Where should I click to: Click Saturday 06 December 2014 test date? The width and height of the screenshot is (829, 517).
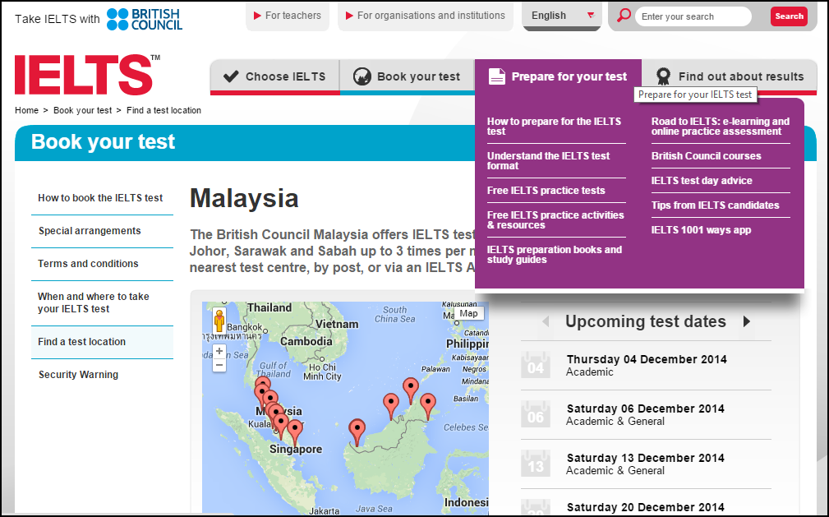646,409
